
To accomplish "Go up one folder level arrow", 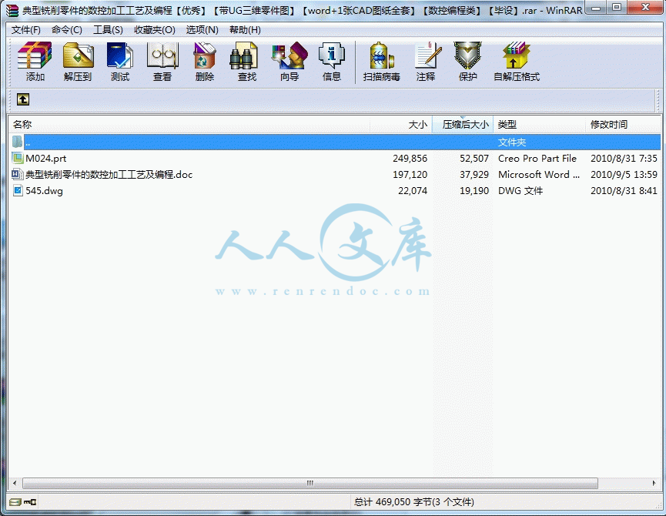I will tap(23, 99).
